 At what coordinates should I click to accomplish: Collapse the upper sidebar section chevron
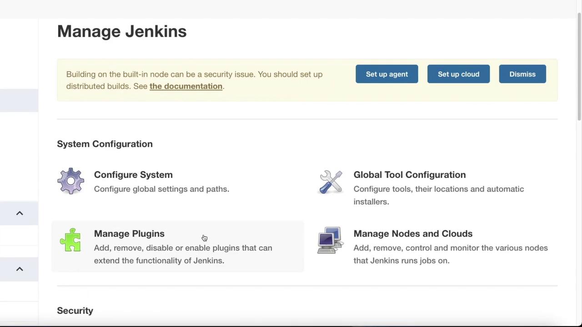(x=20, y=213)
